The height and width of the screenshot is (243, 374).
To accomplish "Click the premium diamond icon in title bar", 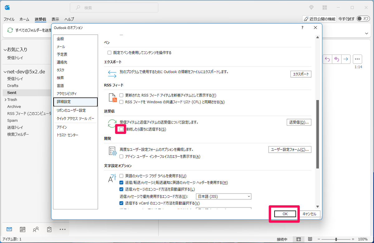I will 311,7.
